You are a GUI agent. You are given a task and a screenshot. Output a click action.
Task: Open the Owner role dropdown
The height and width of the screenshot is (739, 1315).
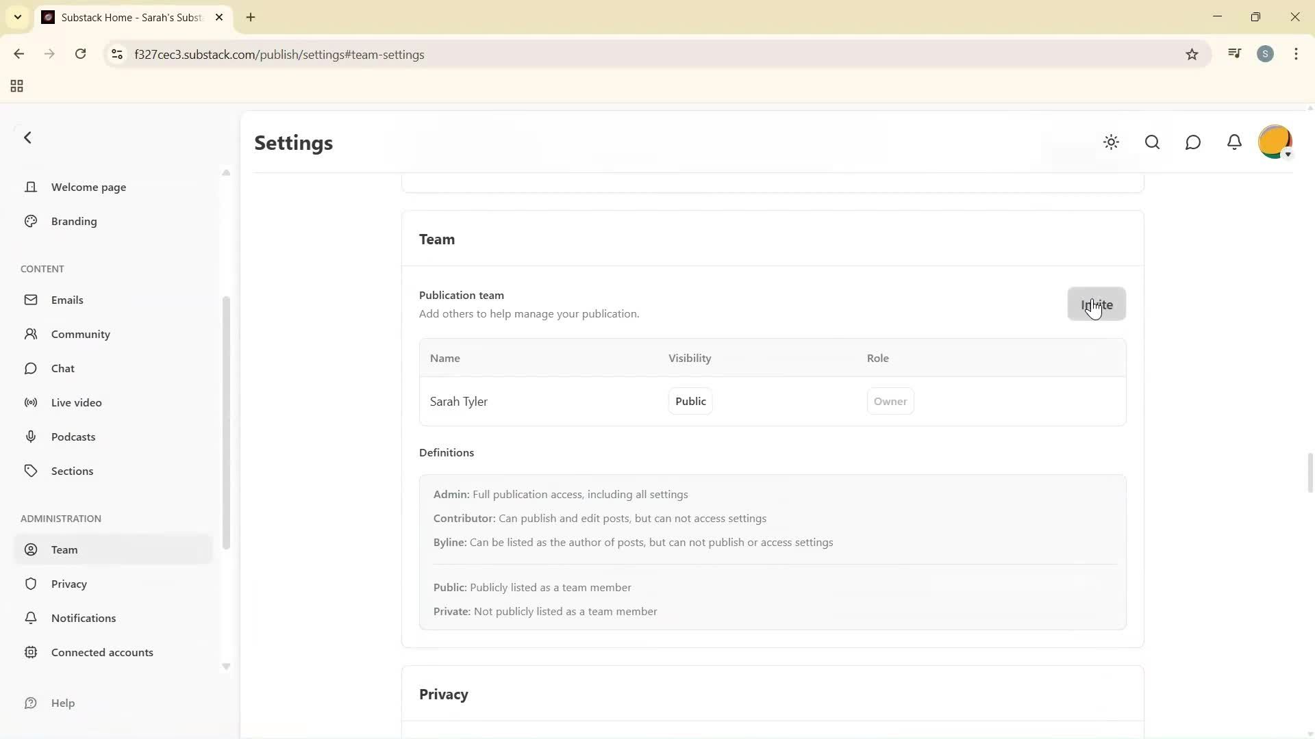890,402
